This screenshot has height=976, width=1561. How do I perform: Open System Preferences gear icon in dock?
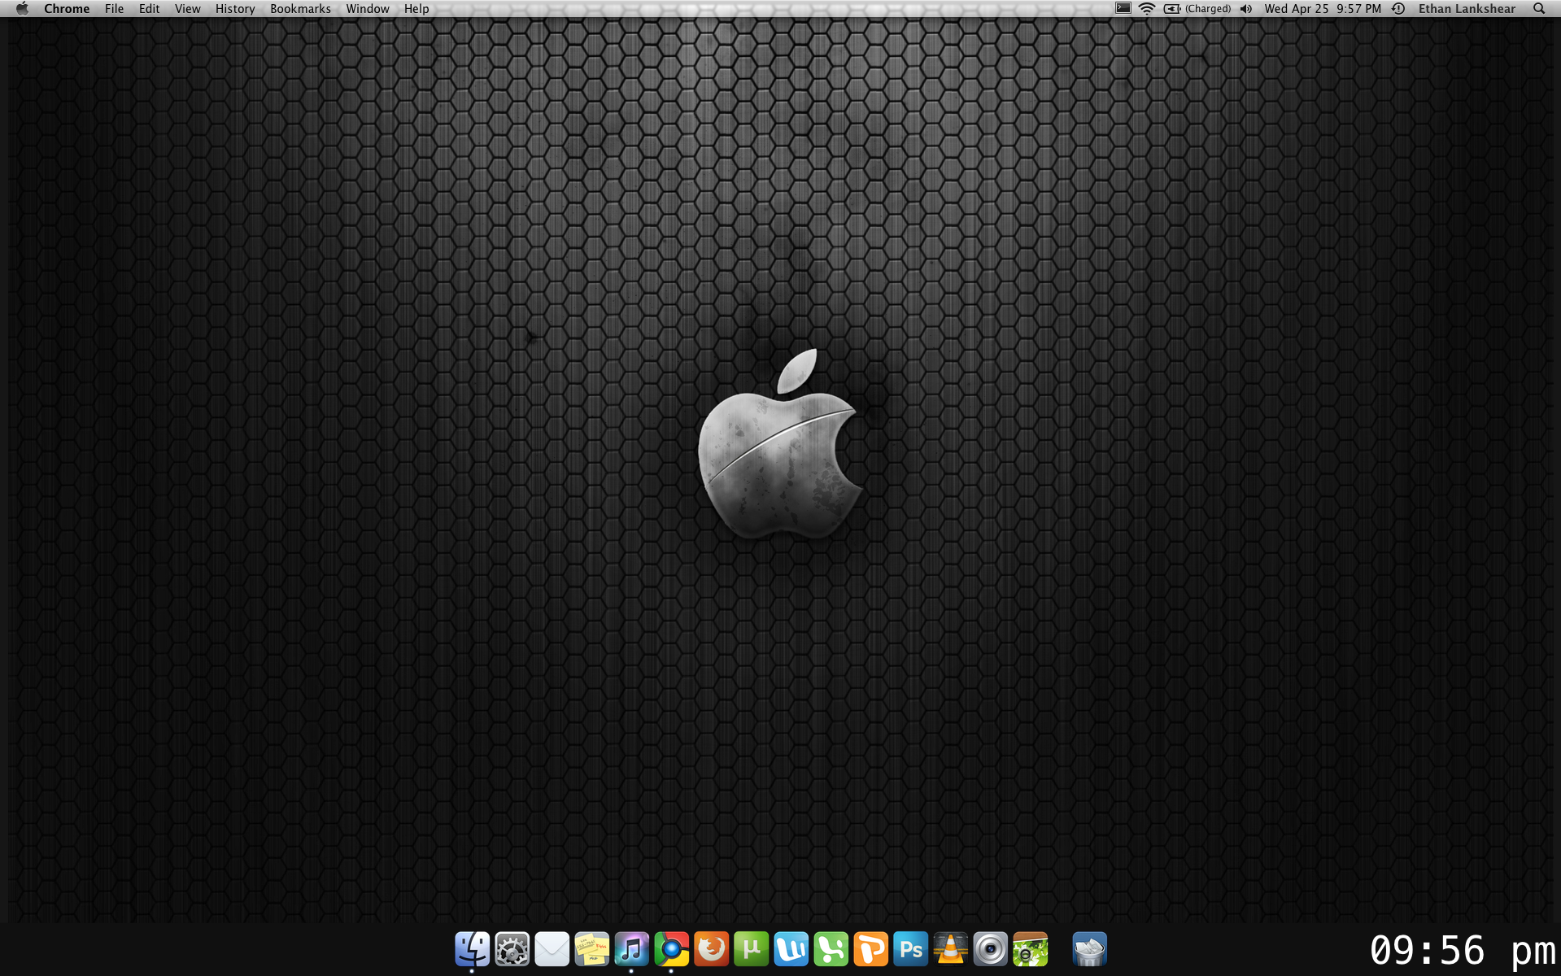(x=512, y=949)
